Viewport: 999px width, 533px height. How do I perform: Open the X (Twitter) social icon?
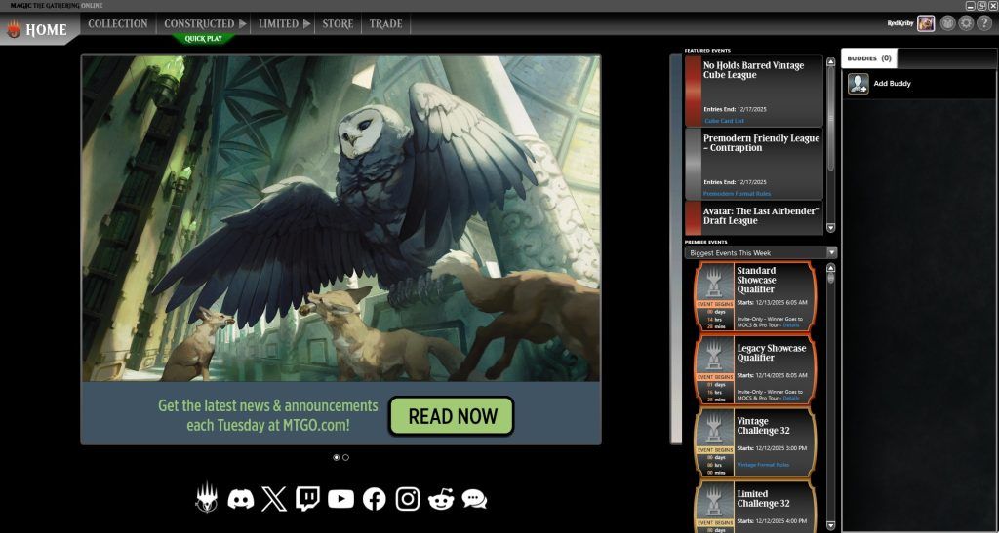pos(274,499)
